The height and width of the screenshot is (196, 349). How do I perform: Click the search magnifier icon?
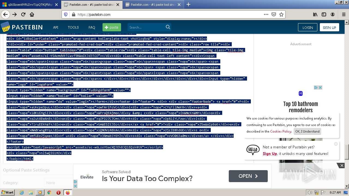[168, 27]
